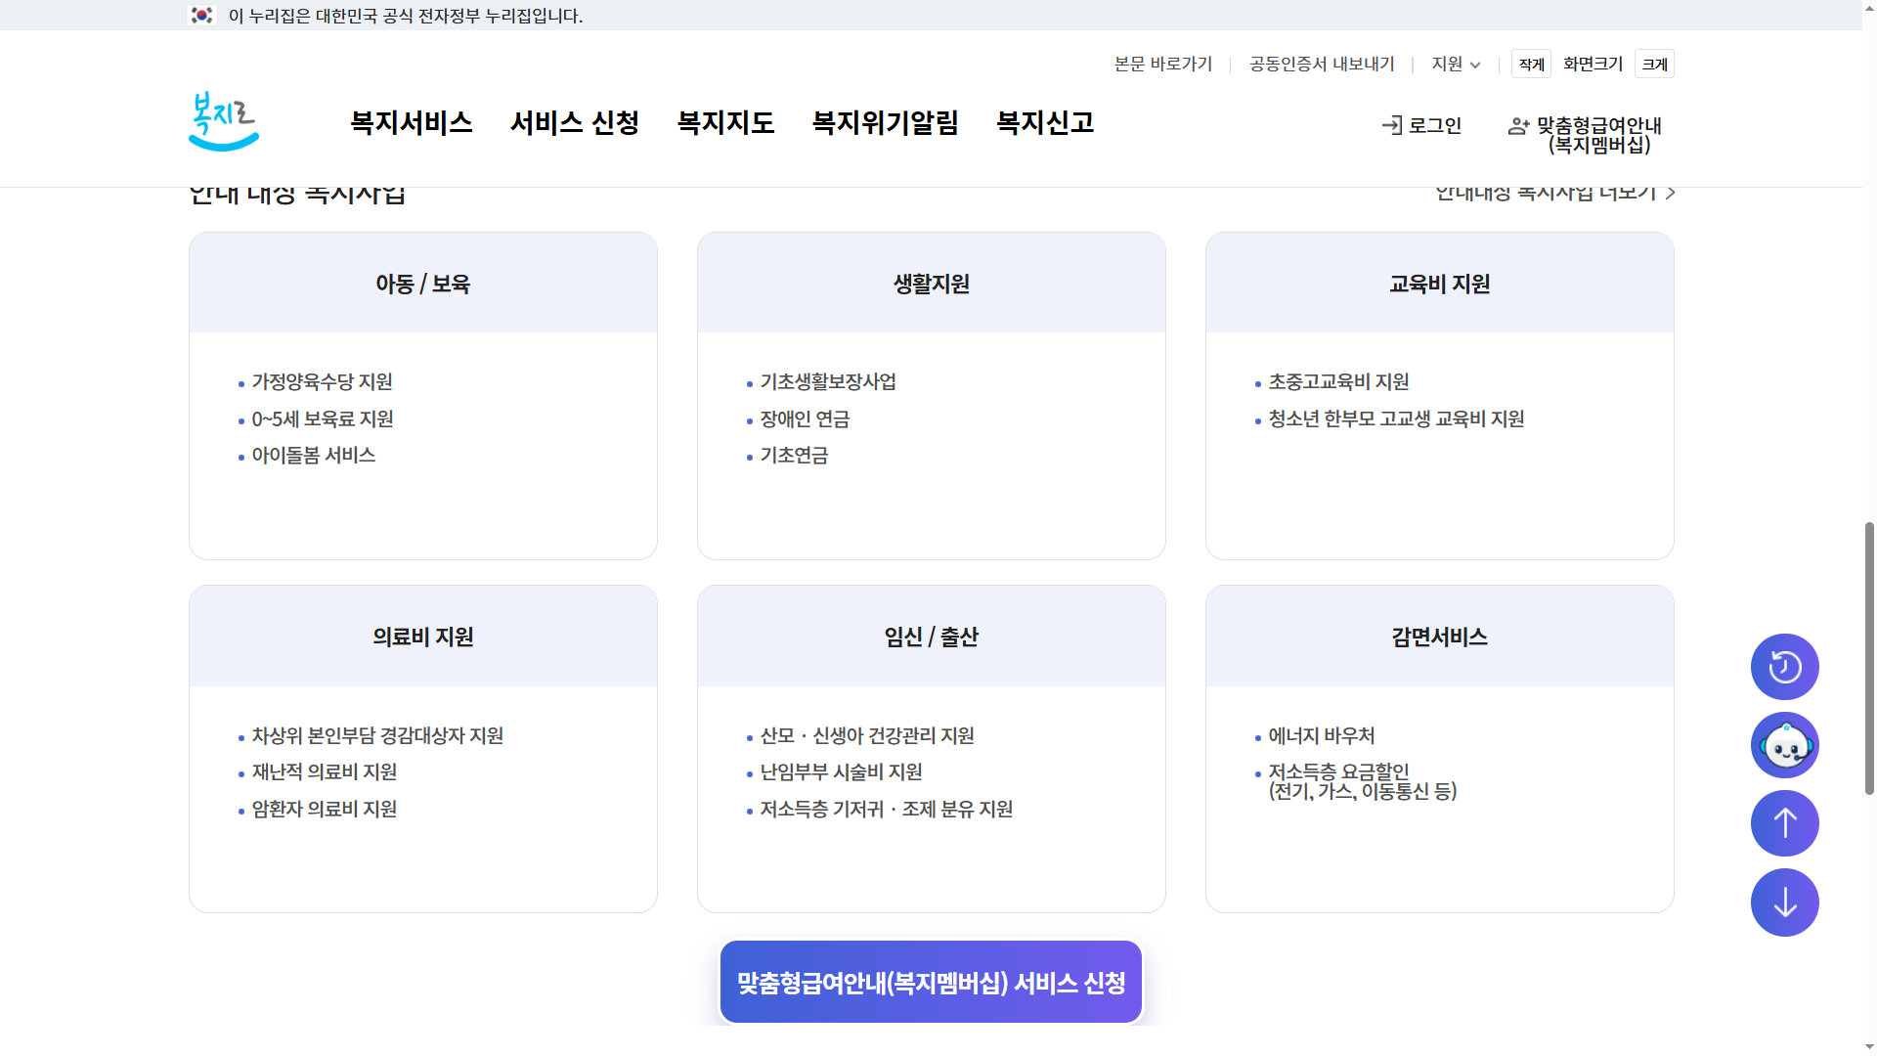Click the 복지로 logo icon
This screenshot has height=1056, width=1877.
click(223, 121)
